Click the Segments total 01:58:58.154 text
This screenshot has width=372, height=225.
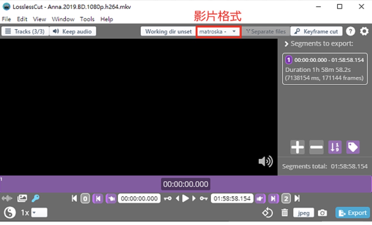point(325,166)
